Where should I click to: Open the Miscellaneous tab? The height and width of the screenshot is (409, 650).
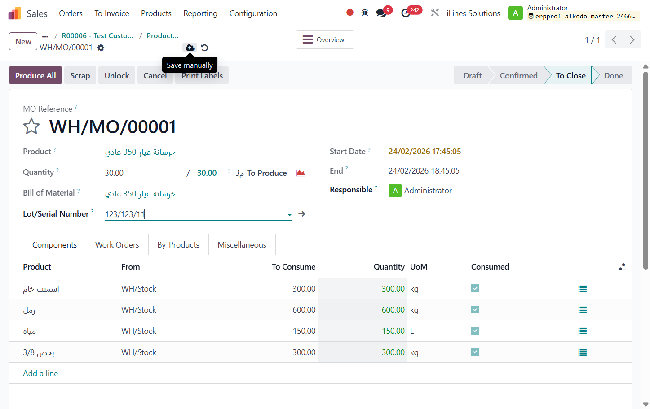[242, 244]
